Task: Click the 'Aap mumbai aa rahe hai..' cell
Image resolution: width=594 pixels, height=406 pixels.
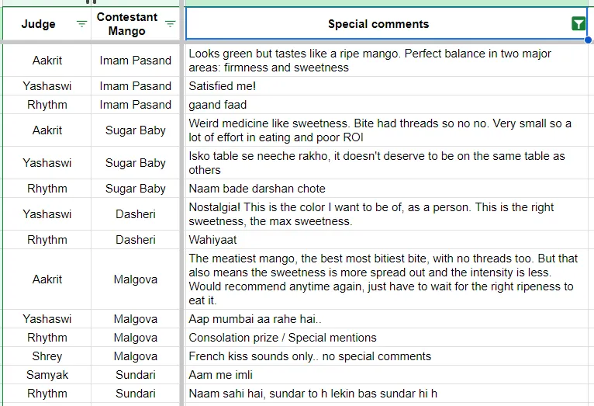Action: pyautogui.click(x=386, y=319)
